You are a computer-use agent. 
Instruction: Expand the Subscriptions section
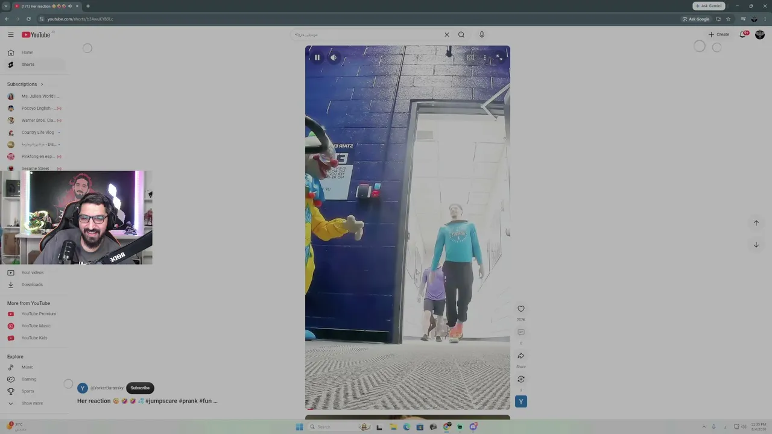[x=25, y=84]
